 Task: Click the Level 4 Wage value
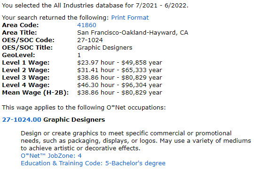click(x=119, y=85)
